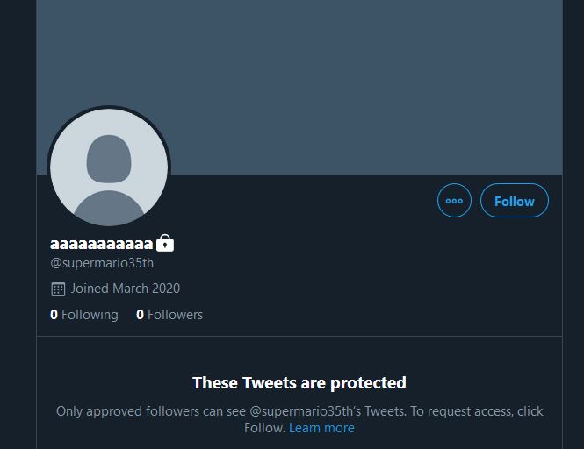Click the Follow button
This screenshot has width=584, height=449.
point(515,201)
